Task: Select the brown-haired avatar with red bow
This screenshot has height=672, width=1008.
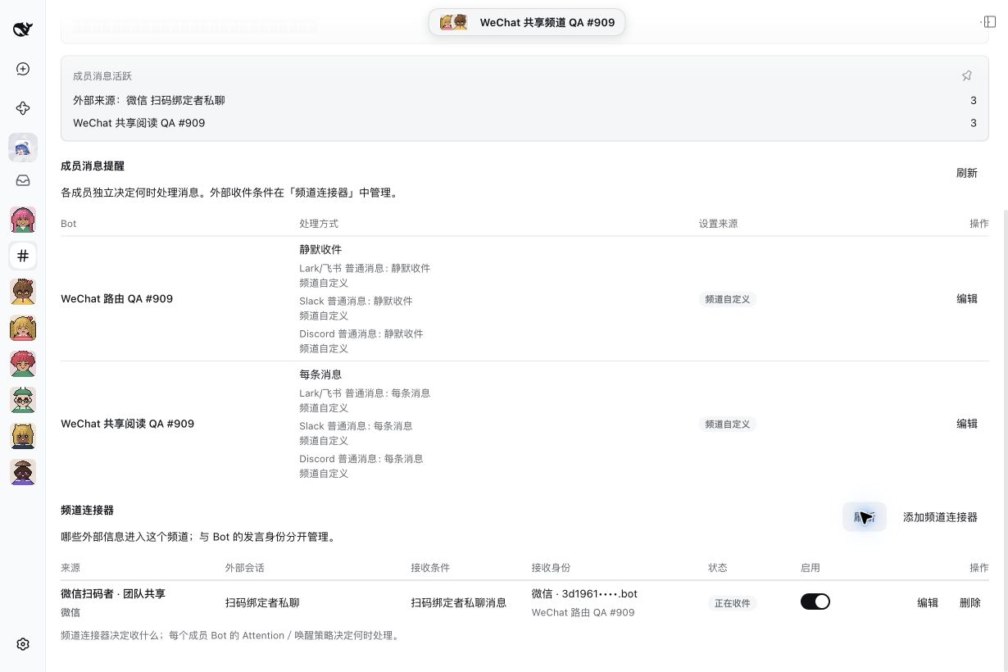Action: (23, 292)
